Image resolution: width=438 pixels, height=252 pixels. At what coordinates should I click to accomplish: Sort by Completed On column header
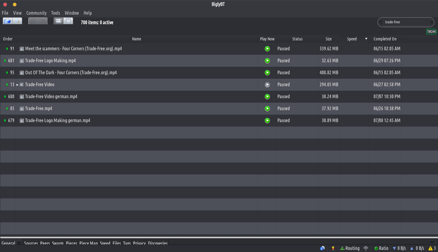[385, 39]
